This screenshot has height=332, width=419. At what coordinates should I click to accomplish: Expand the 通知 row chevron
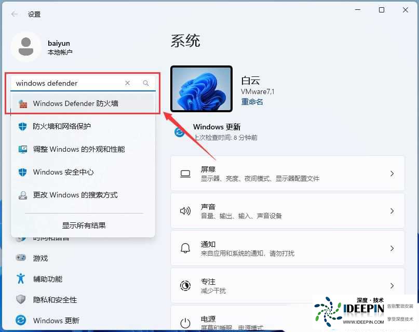(392, 248)
